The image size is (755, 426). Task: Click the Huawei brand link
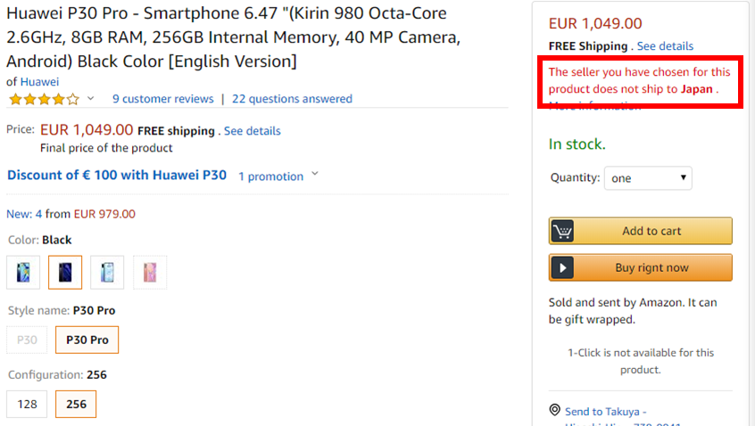click(x=39, y=82)
